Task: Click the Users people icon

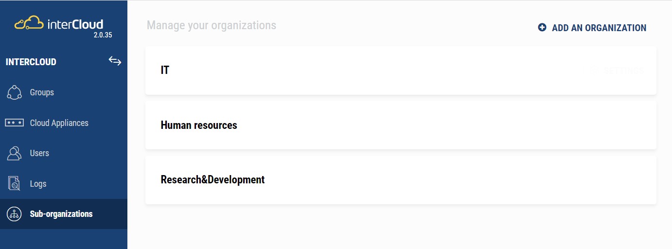Action: tap(14, 153)
